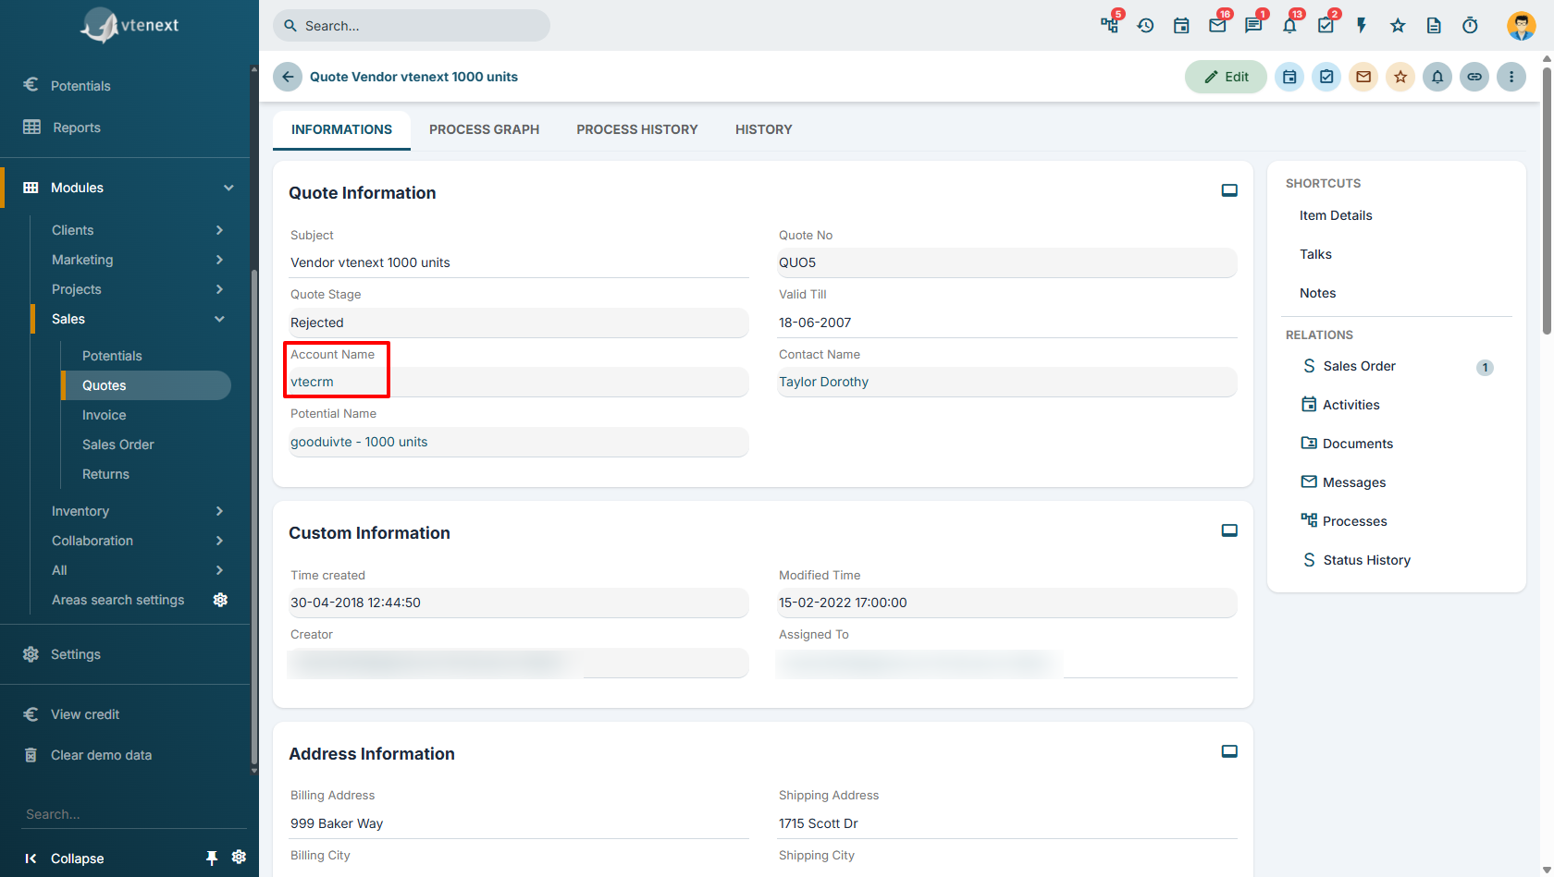Open Notes shortcut
Image resolution: width=1554 pixels, height=877 pixels.
[x=1317, y=293]
